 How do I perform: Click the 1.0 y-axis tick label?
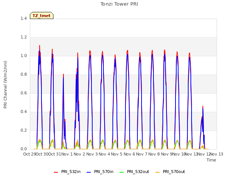point(24,56)
